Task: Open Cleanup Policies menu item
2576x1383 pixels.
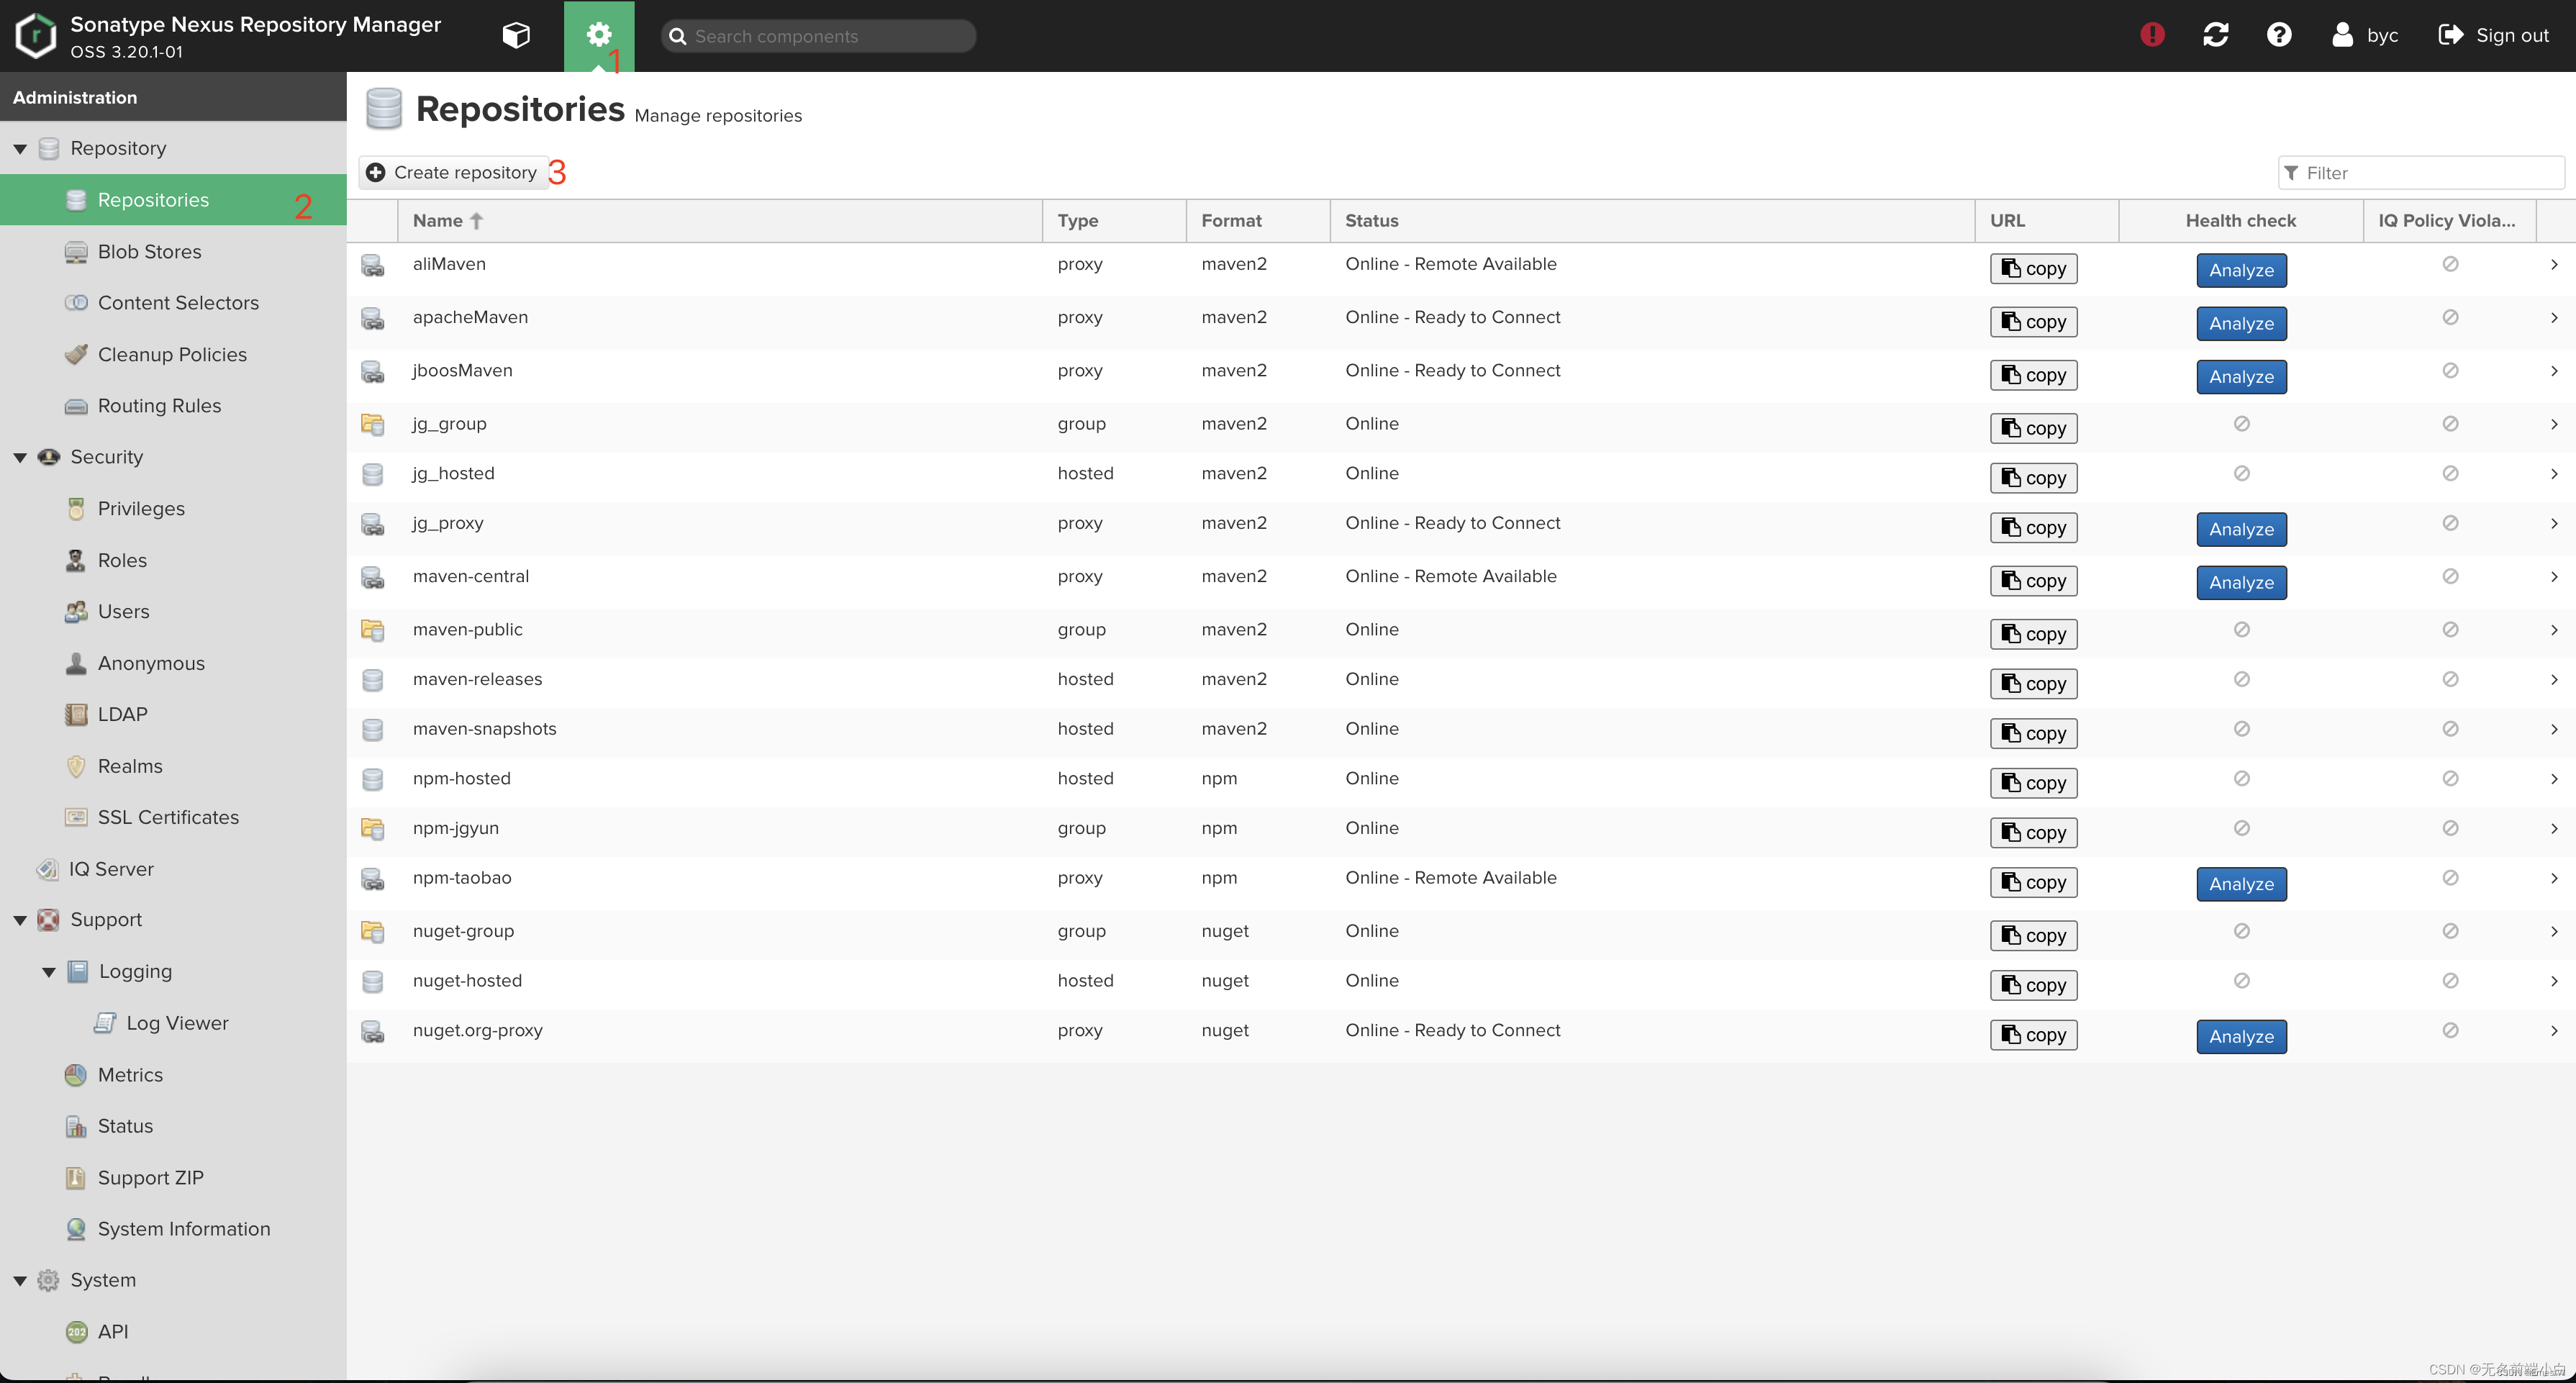Action: click(x=172, y=355)
